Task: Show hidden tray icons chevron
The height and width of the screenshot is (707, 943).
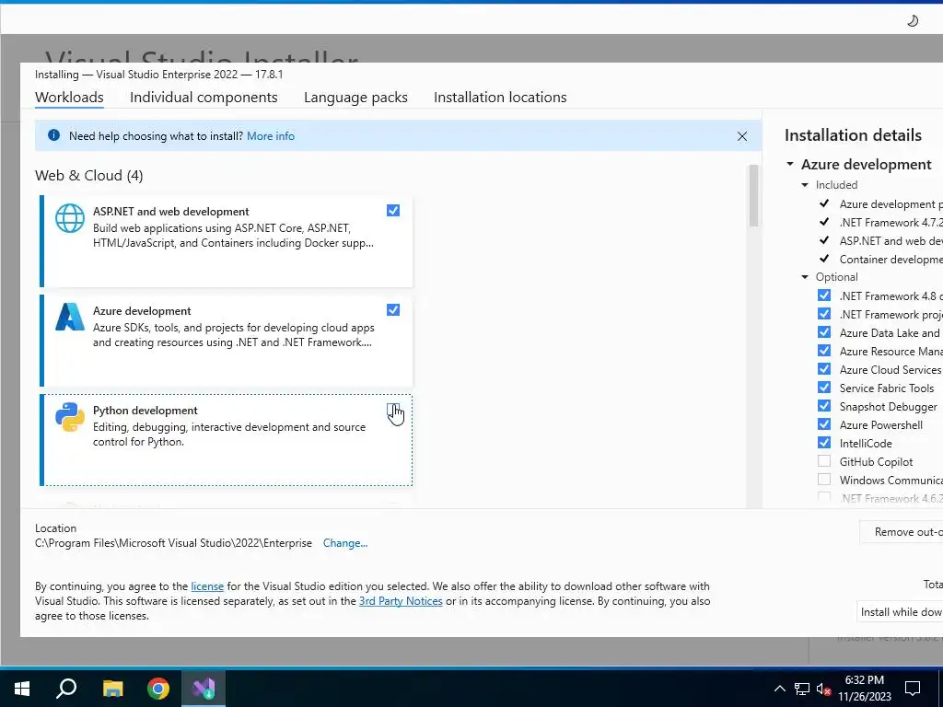Action: click(x=779, y=689)
